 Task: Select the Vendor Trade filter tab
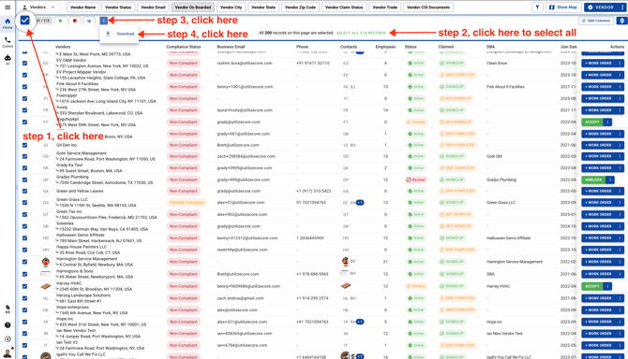(x=385, y=7)
